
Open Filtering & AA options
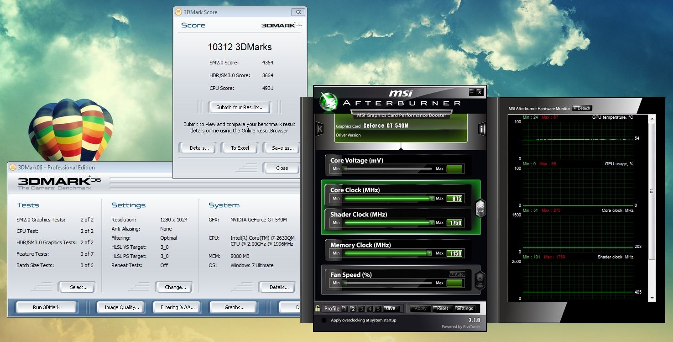click(x=177, y=307)
